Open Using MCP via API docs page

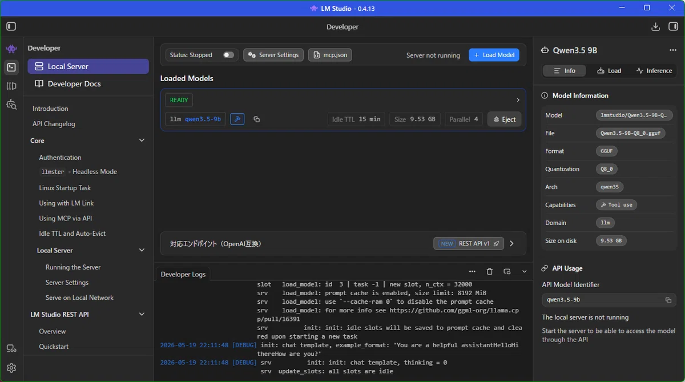pos(65,218)
